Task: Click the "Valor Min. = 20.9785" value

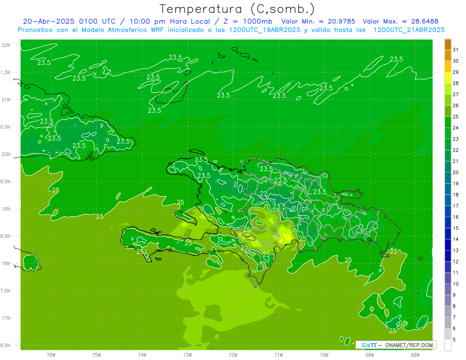Action: (318, 21)
